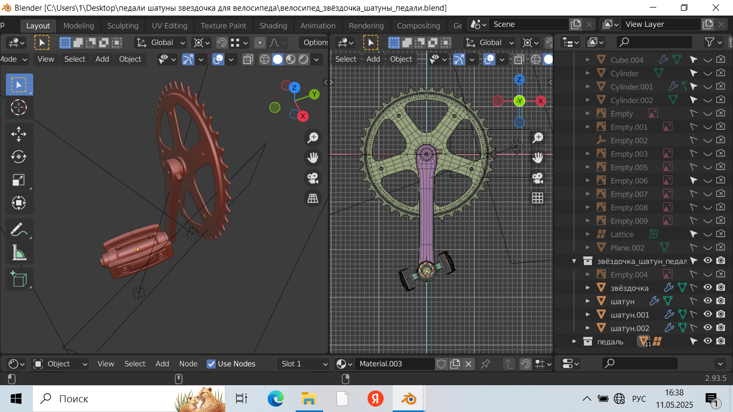Hide the педаль collection with eye icon
Screen dimensions: 733x412
tap(708, 341)
